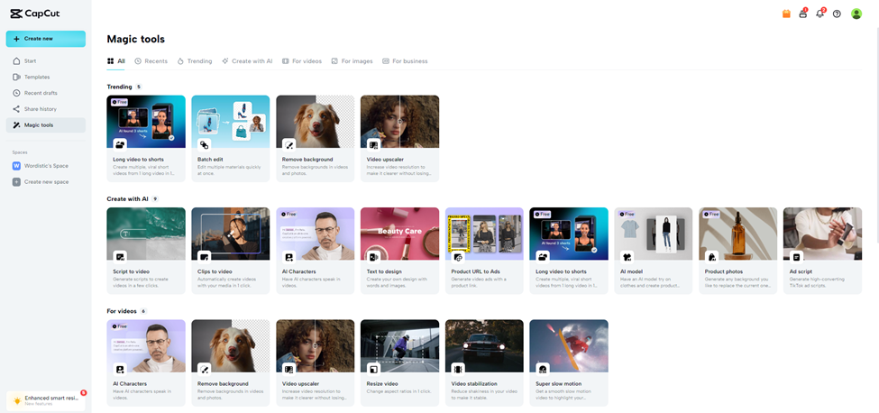Click the Super slow motion card title
The width and height of the screenshot is (879, 413).
557,384
